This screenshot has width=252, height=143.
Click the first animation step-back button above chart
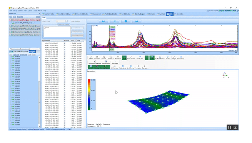103,21
